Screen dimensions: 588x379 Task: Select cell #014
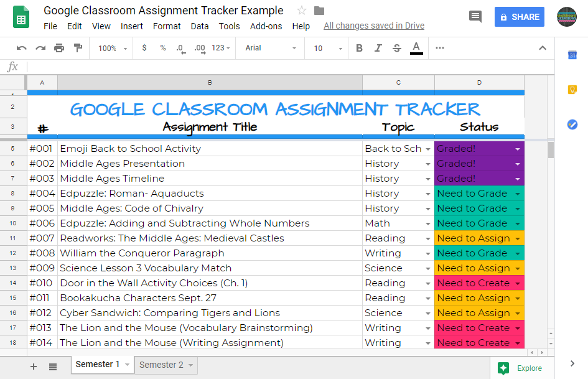[42, 343]
